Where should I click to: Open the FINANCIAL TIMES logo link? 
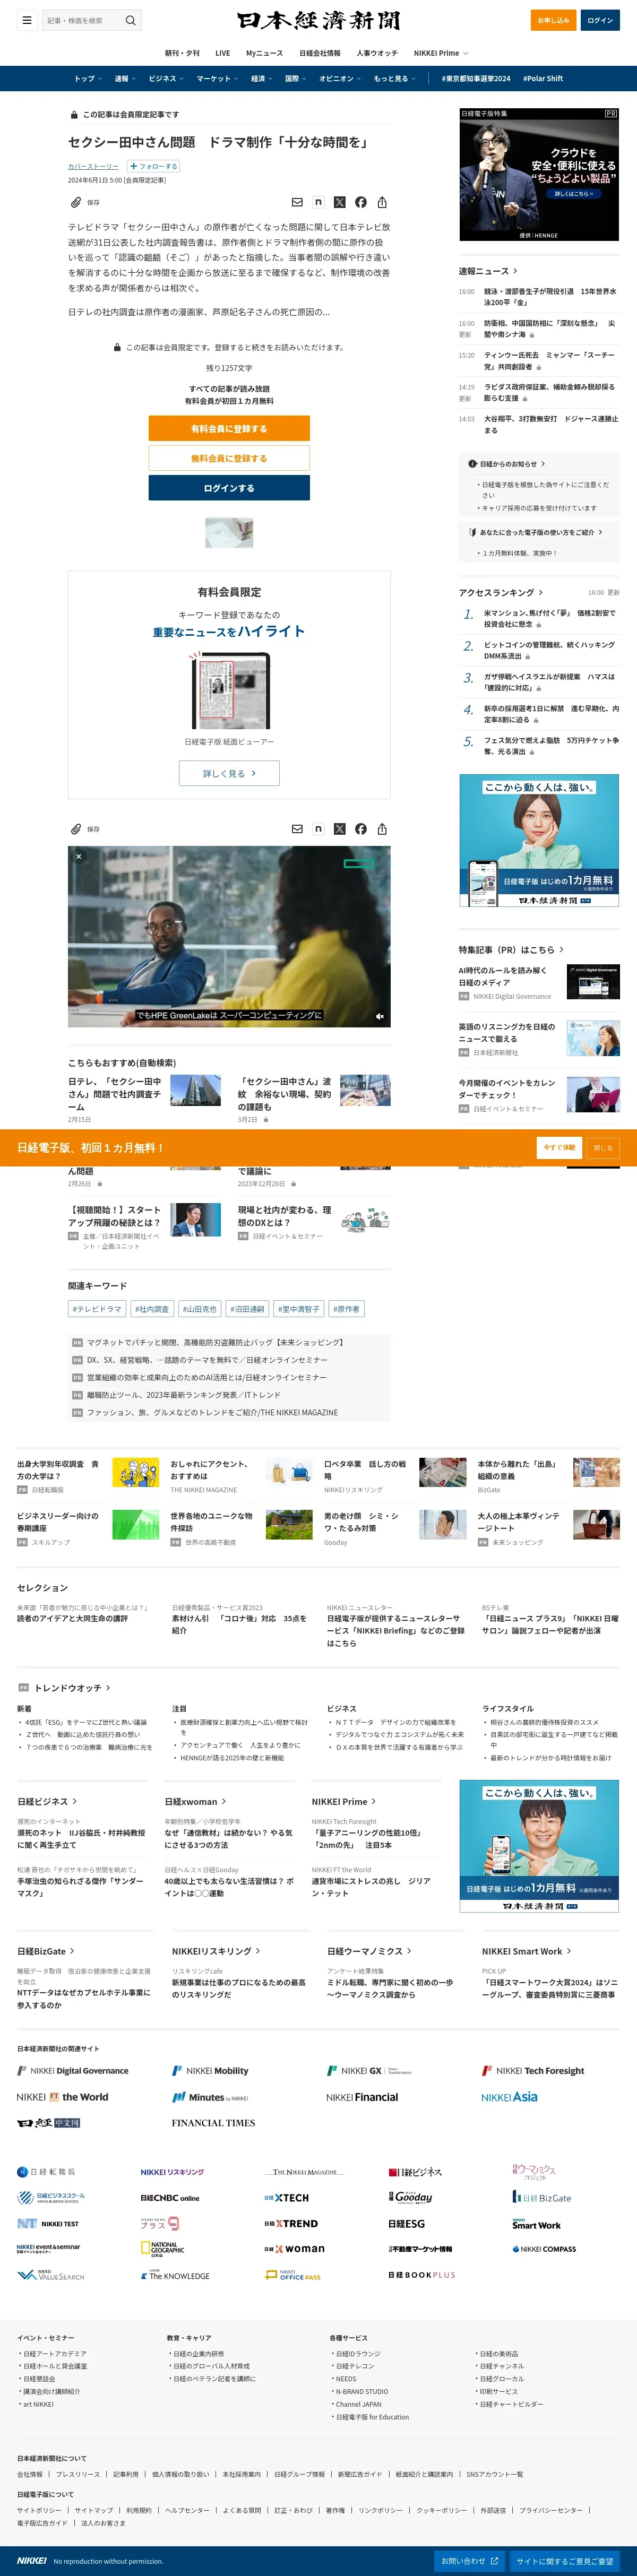click(213, 2122)
